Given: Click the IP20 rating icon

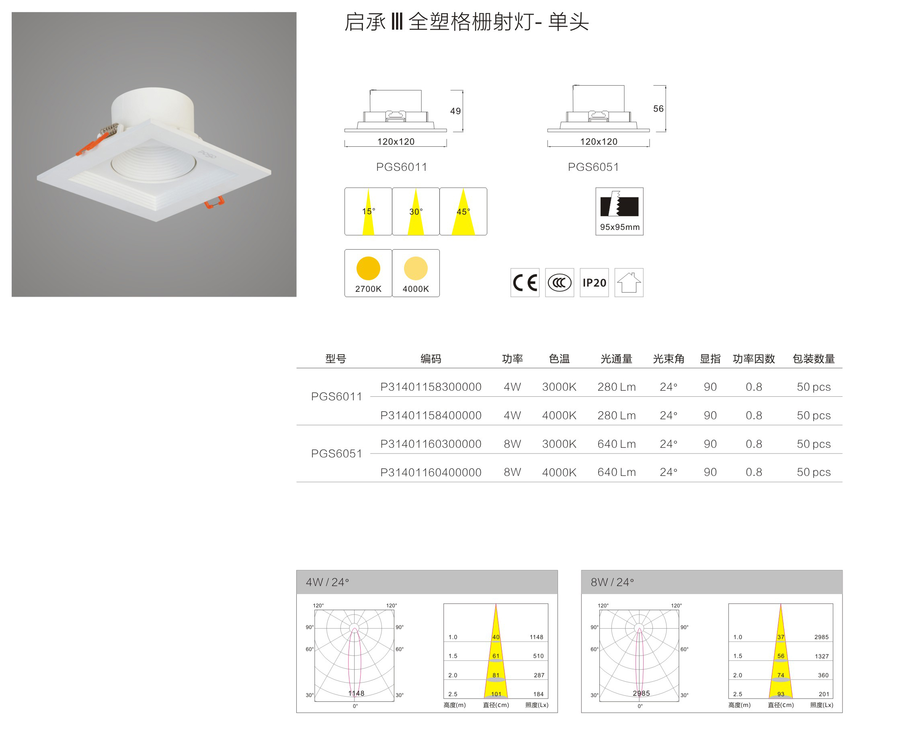Looking at the screenshot, I should [594, 283].
